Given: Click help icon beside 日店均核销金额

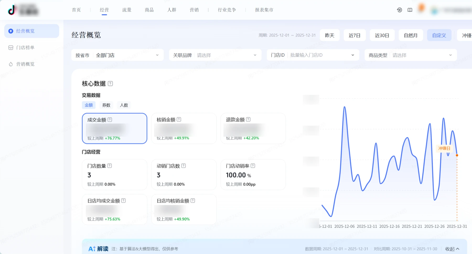Looking at the screenshot, I should click(193, 201).
